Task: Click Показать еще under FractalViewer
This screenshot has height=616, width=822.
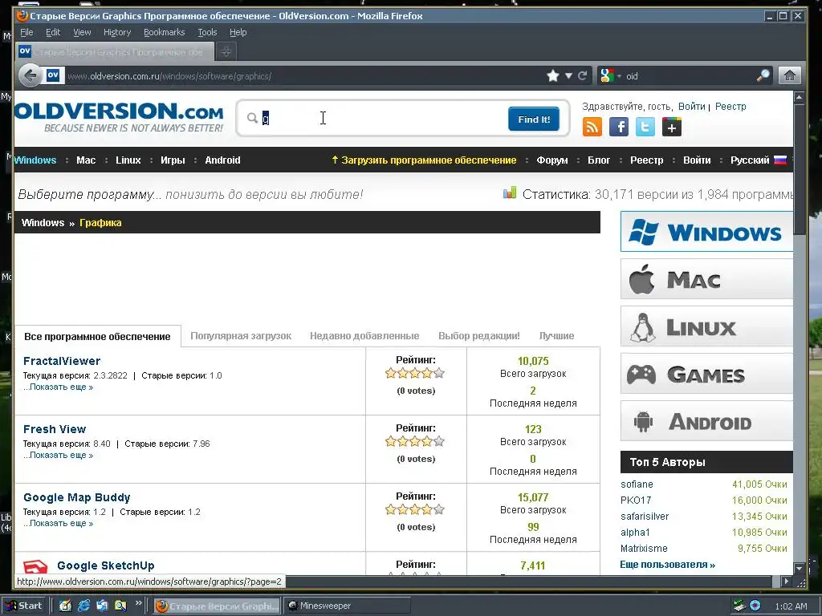Action: click(x=58, y=387)
